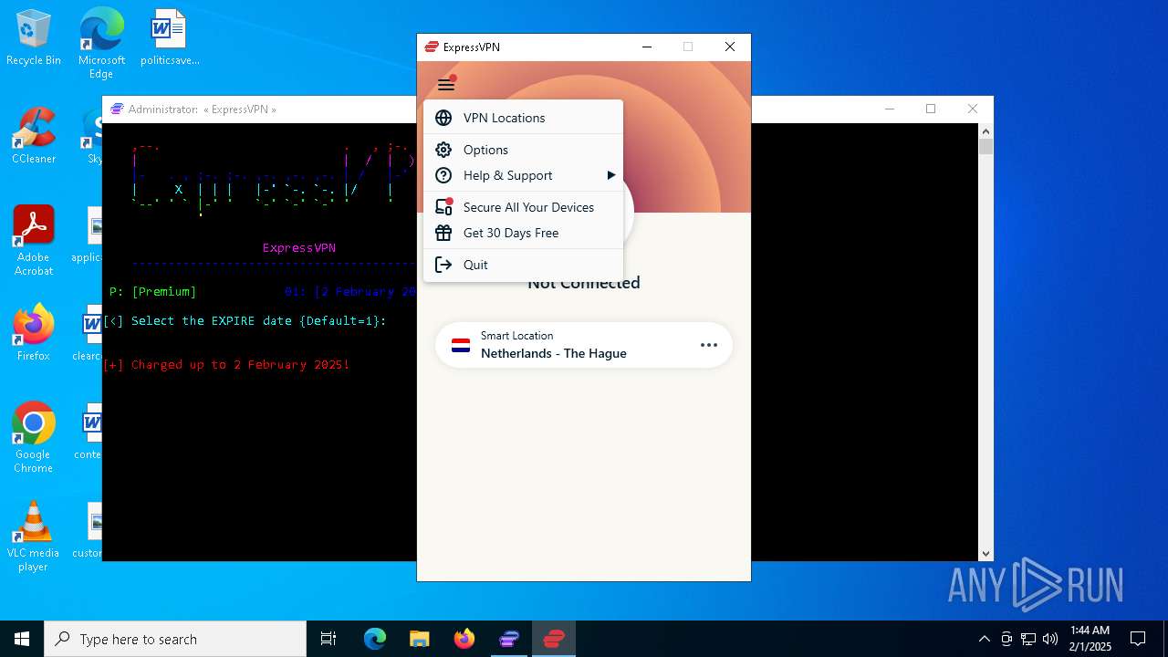The width and height of the screenshot is (1168, 657).
Task: Expand the Help & Support submenu arrow
Action: (610, 175)
